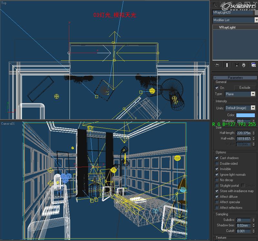The image size is (258, 241).
Task: Click Subdivs spinner arrows
Action: (x=253, y=220)
